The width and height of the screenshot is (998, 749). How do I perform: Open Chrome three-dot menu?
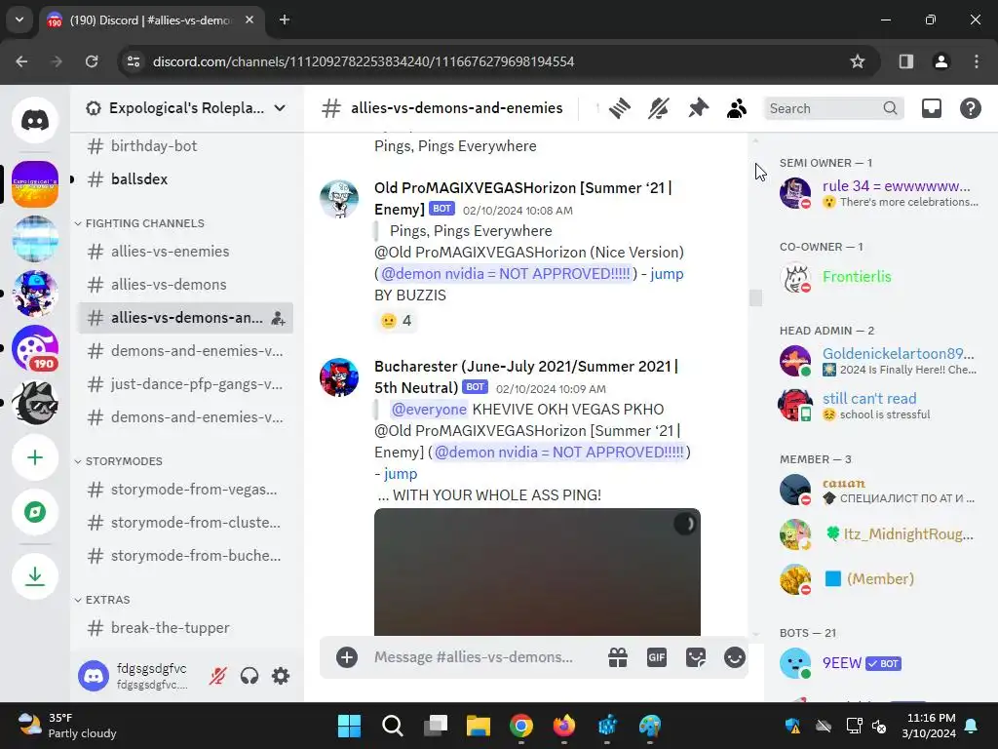click(x=977, y=61)
